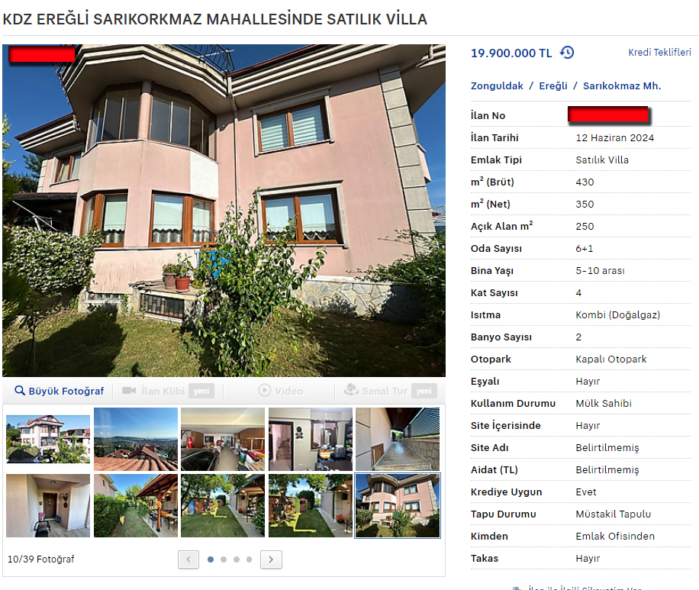Select the fourth gallery page dot
The width and height of the screenshot is (699, 590).
pos(250,559)
